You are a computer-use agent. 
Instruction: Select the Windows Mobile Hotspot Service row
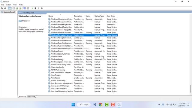coord(83,30)
